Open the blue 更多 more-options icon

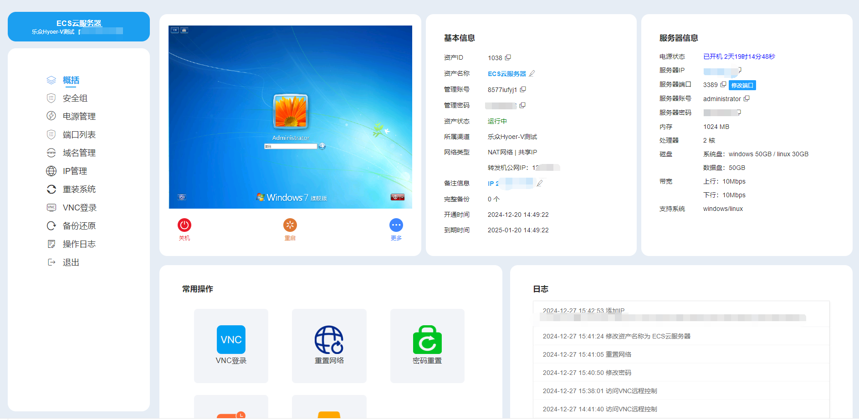(x=396, y=225)
